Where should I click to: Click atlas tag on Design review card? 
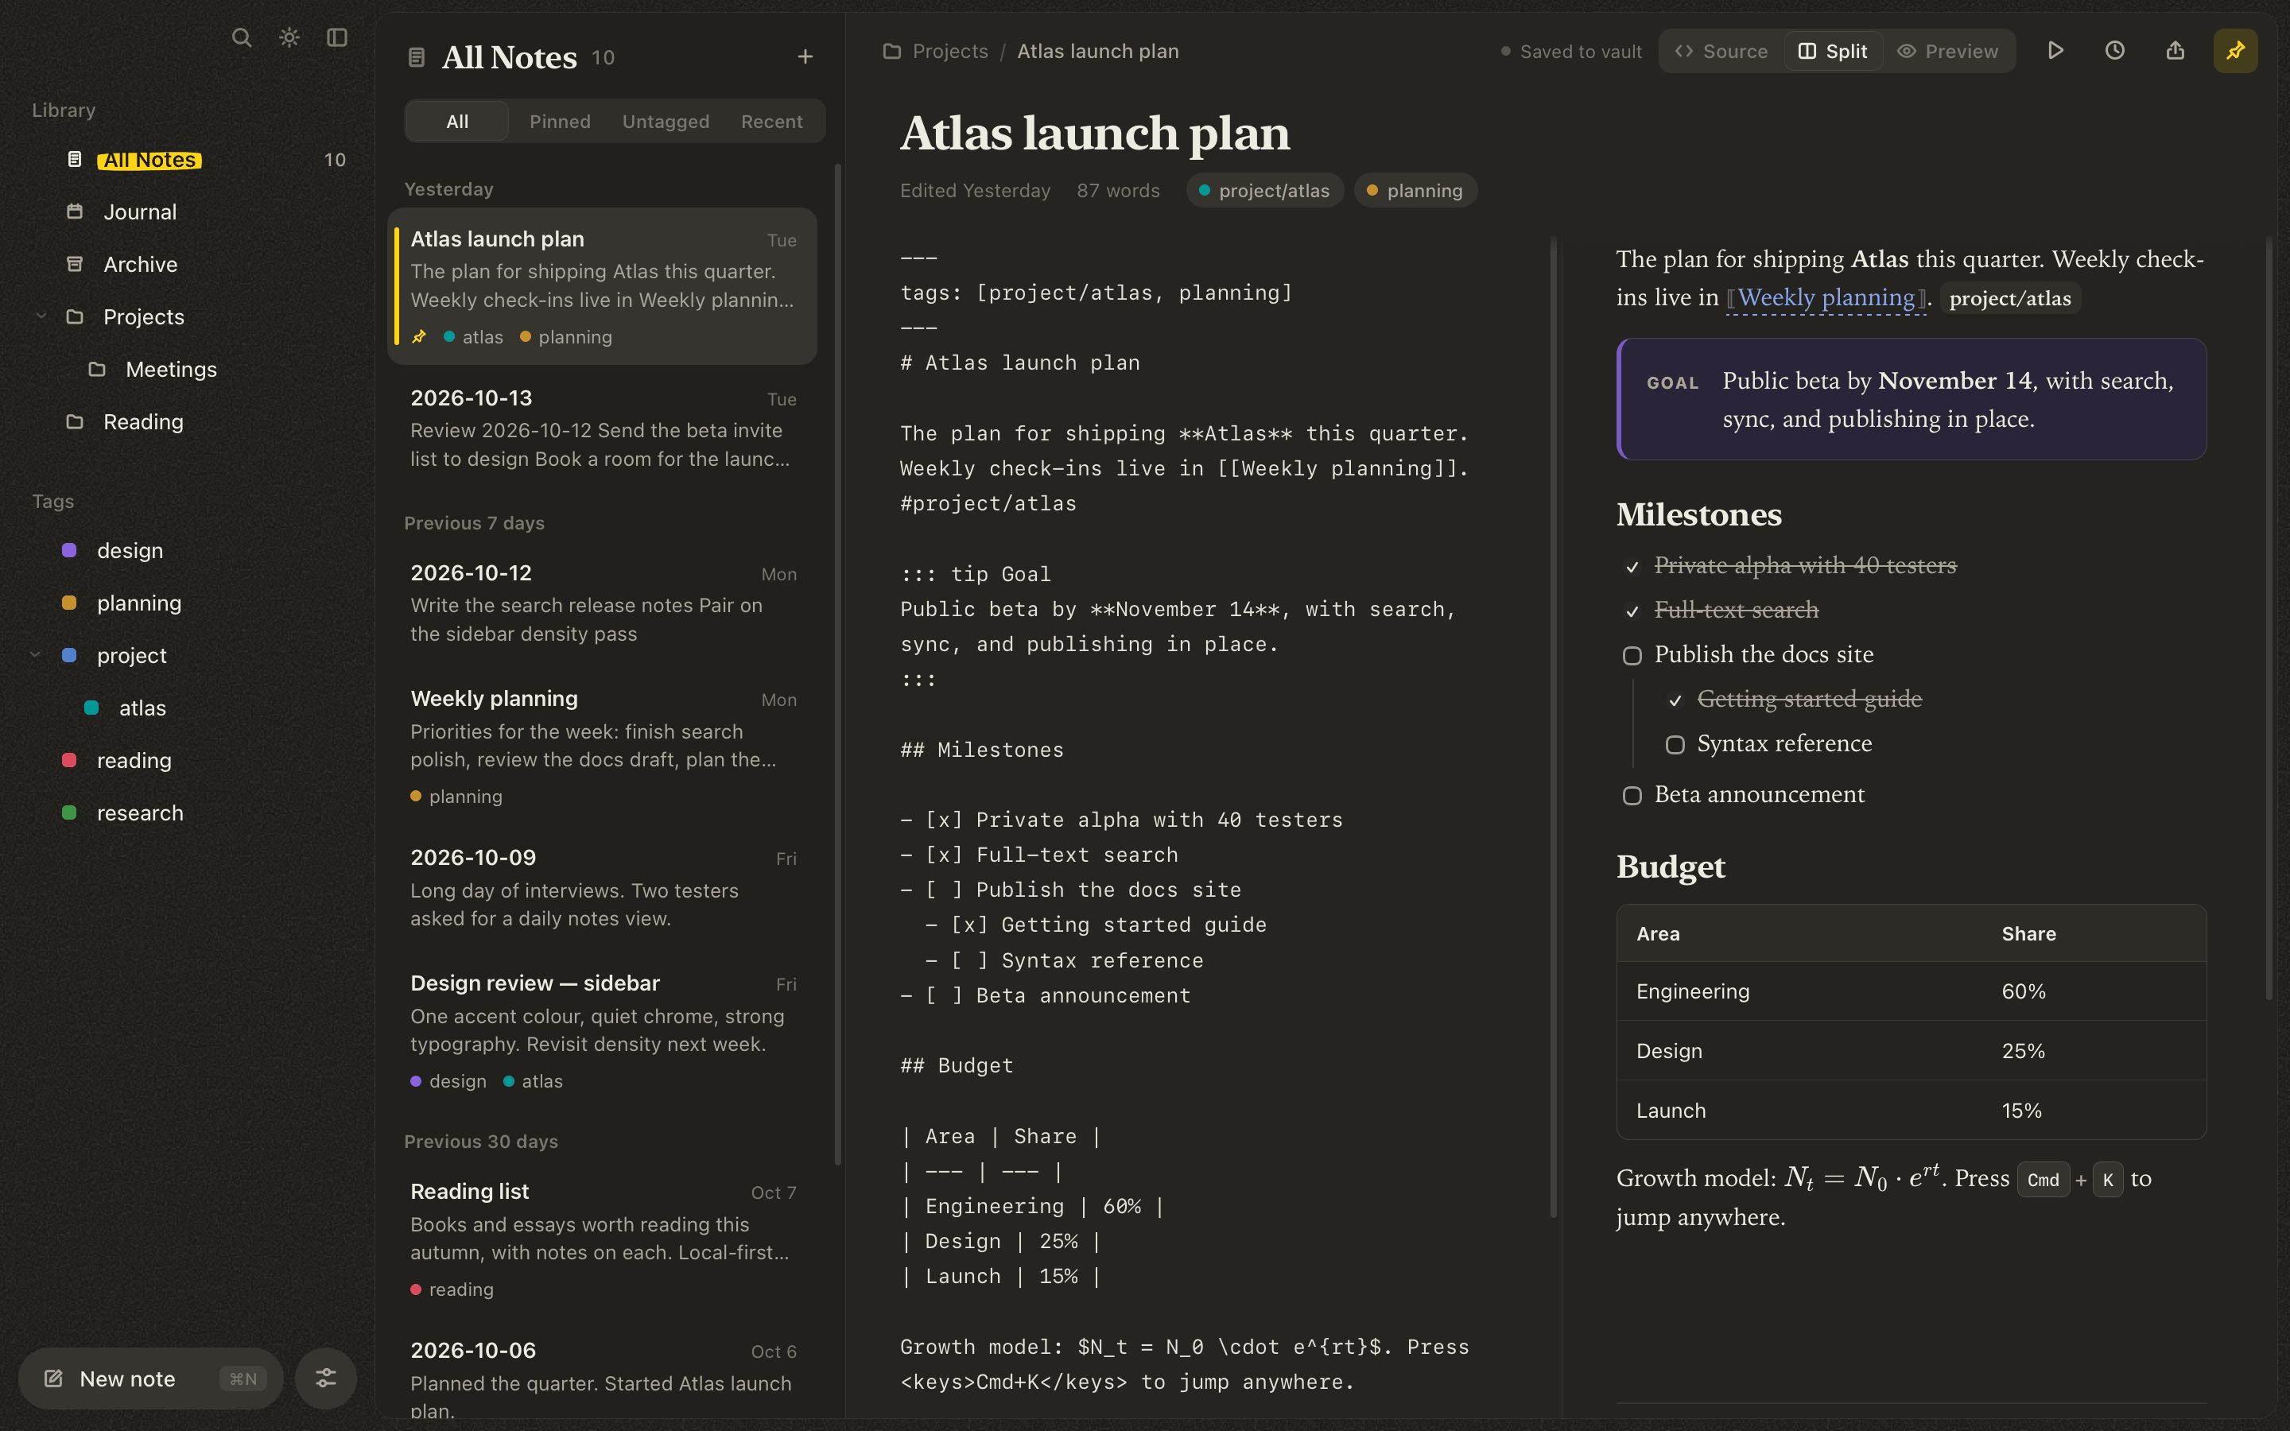(x=533, y=1081)
